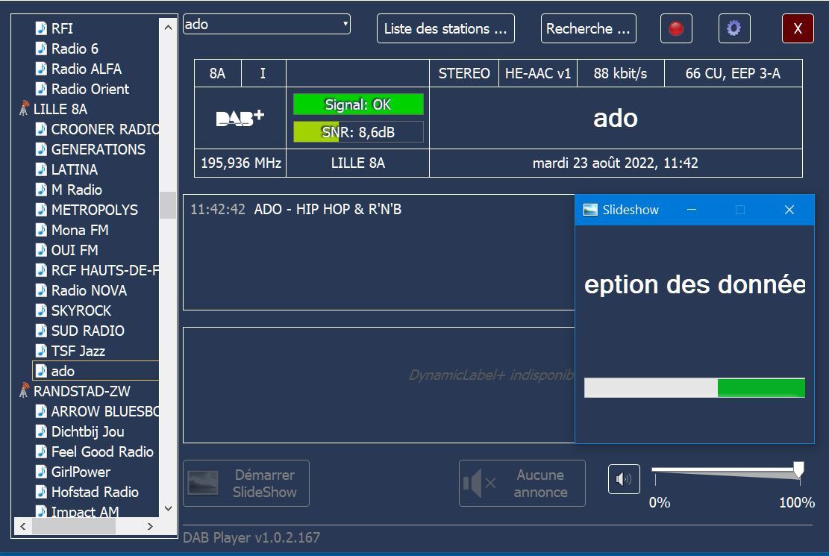Select the LATINA station
The width and height of the screenshot is (829, 556).
click(75, 169)
